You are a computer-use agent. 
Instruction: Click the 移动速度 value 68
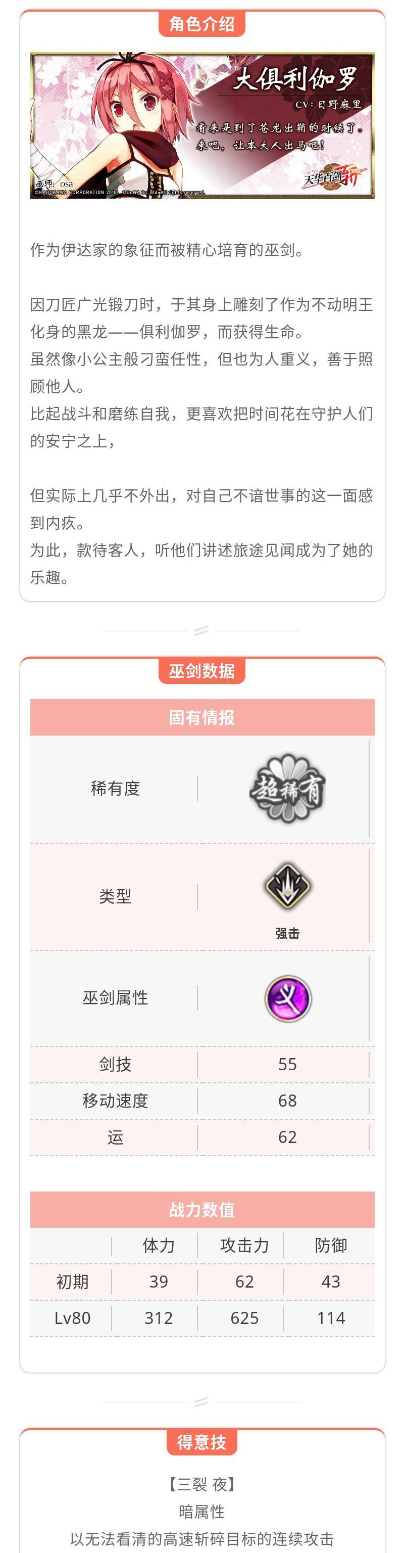coord(287,1100)
